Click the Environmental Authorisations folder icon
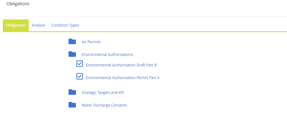The width and height of the screenshot is (287, 126). tap(72, 54)
